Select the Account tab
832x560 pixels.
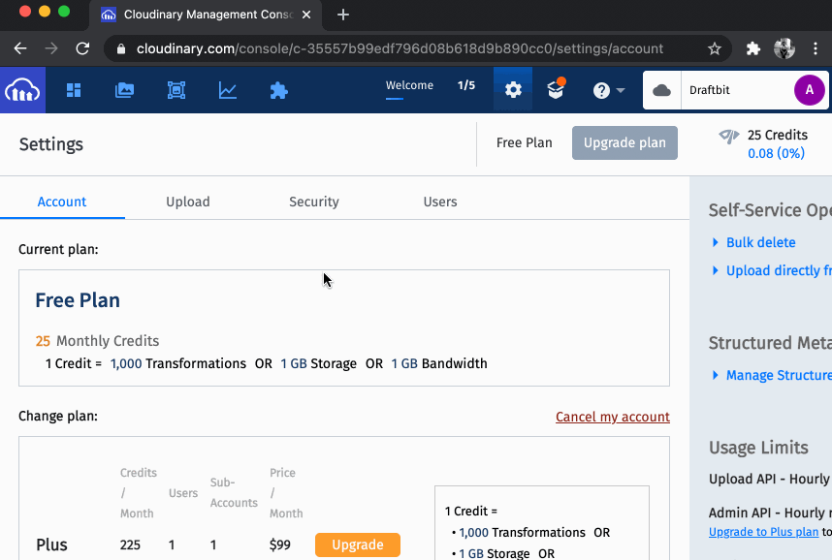(62, 202)
